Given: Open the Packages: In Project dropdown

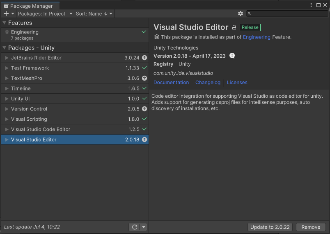Looking at the screenshot, I should point(45,13).
